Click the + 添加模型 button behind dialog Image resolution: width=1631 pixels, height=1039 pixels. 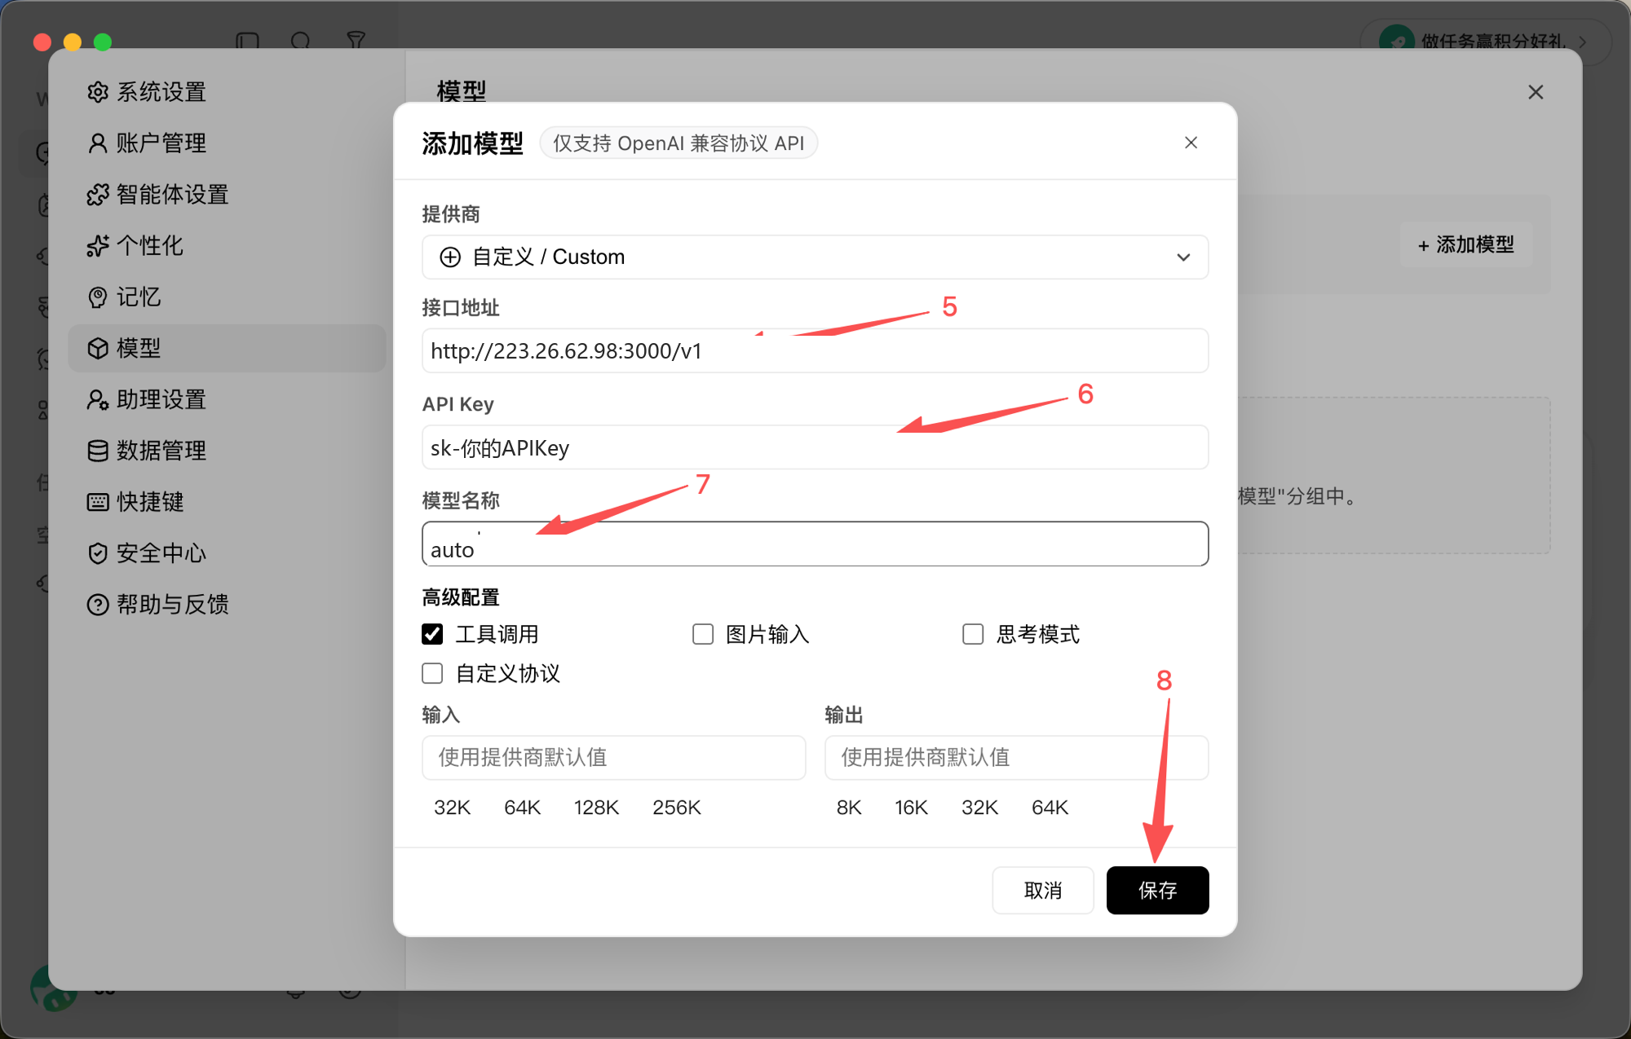1466,244
